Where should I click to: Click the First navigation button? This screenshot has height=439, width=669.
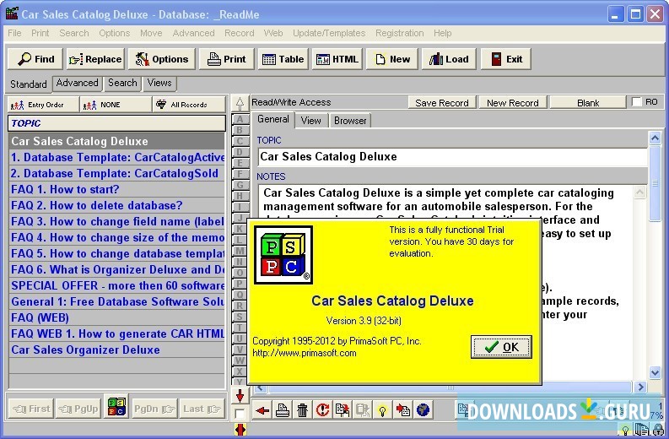pos(31,409)
